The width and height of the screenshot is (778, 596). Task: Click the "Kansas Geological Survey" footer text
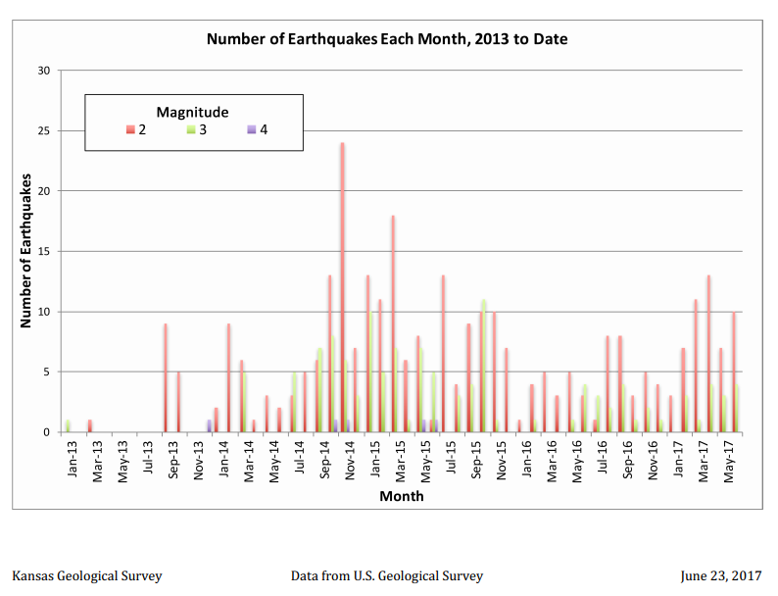coord(86,576)
